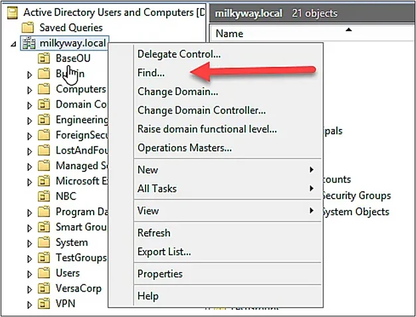
Task: Select the Saved Queries tree label
Action: (x=71, y=28)
